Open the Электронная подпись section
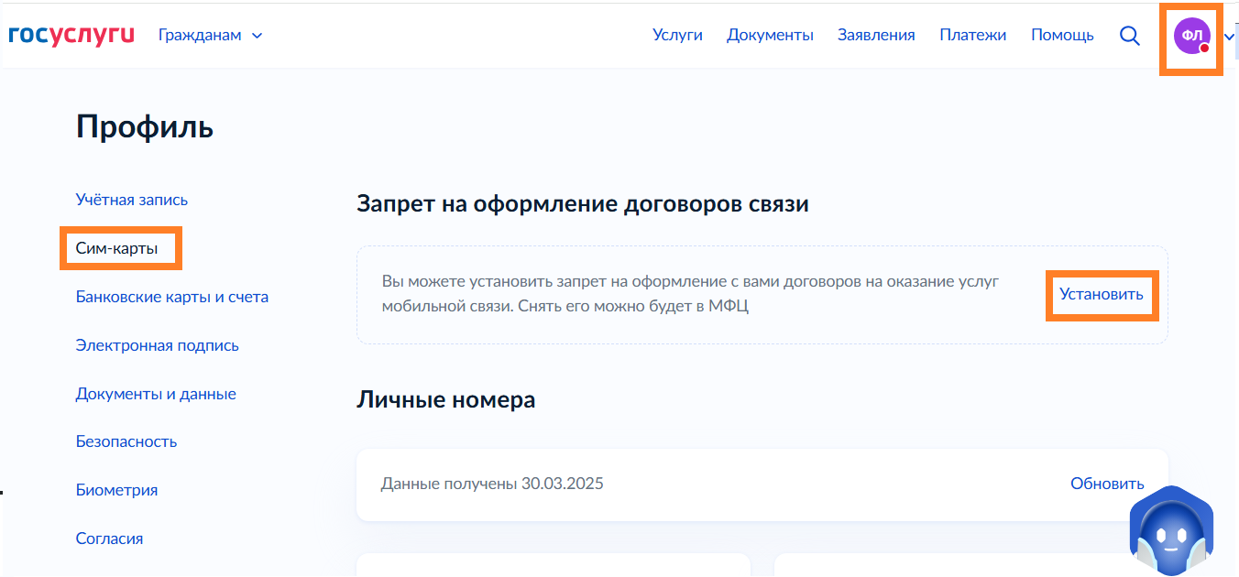This screenshot has height=577, width=1239. [x=158, y=345]
